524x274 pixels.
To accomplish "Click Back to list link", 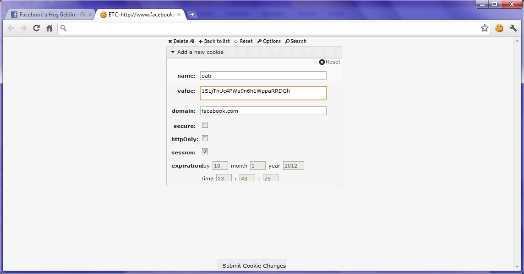I will [214, 41].
